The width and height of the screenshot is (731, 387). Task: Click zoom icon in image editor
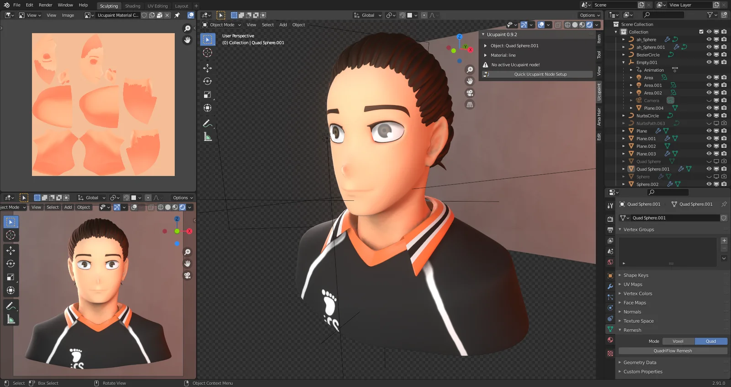(187, 28)
